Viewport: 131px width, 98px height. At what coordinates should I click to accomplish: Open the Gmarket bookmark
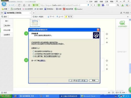tap(79, 9)
